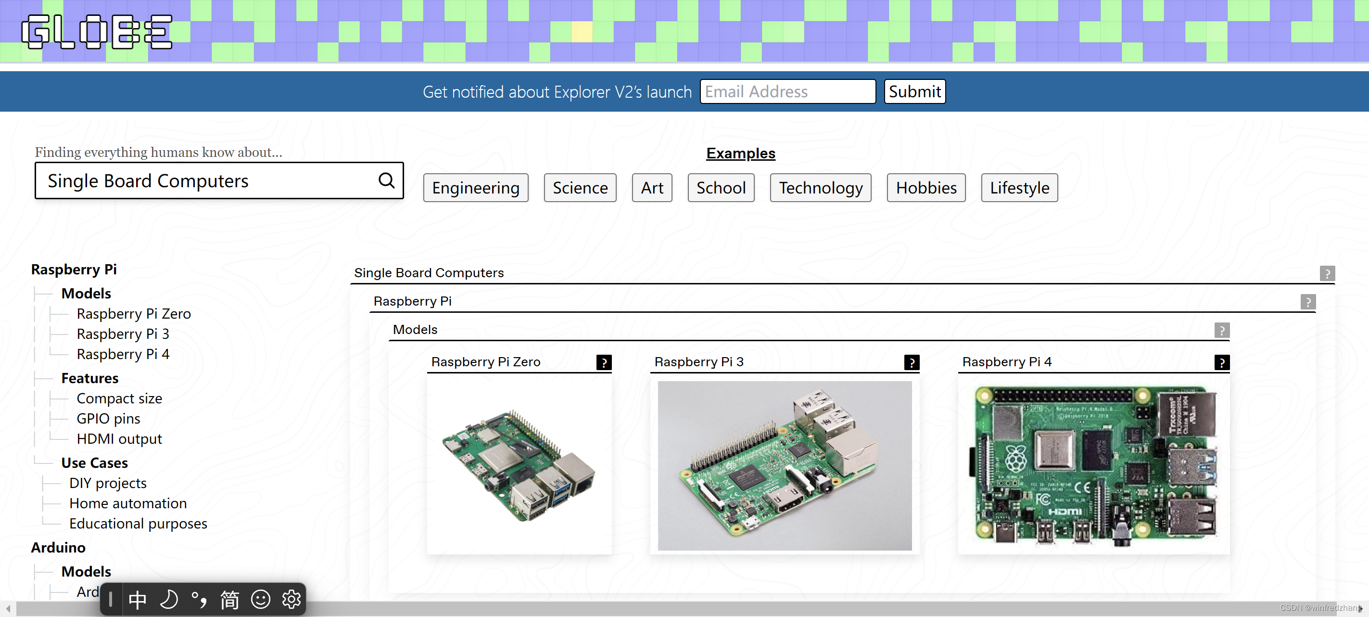The width and height of the screenshot is (1369, 617).
Task: Click the Engineering example button
Action: 475,188
